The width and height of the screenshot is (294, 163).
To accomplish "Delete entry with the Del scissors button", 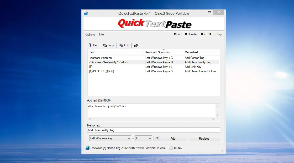I will pyautogui.click(x=93, y=45).
